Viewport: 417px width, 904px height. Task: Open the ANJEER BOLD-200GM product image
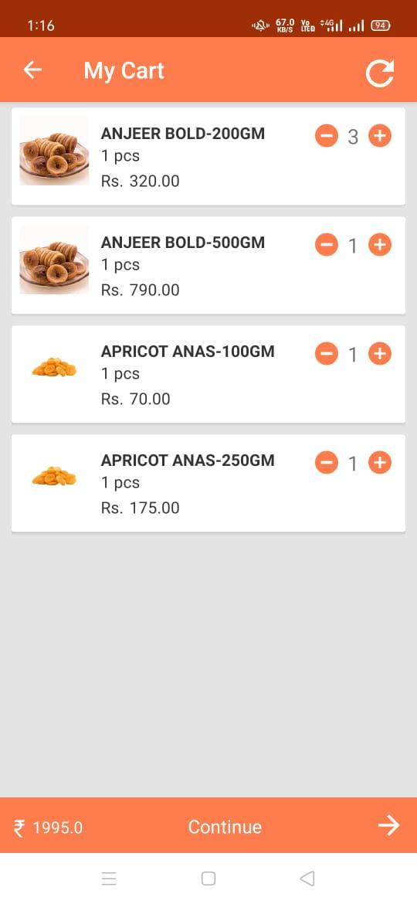click(54, 151)
